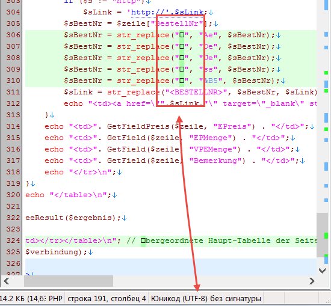
Task: Click line number 324 in the gutter
Action: point(13,240)
